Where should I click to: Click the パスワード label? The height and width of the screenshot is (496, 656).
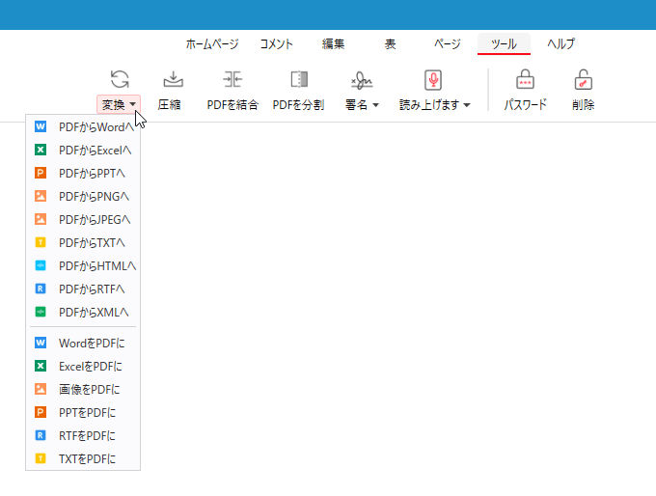(525, 104)
